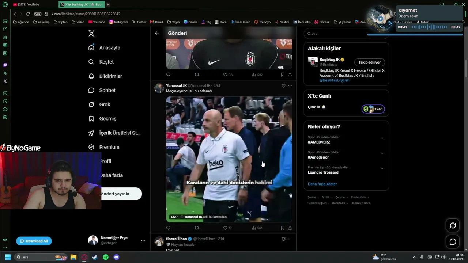
Task: Open File Explorer from the taskbar
Action: (73, 257)
